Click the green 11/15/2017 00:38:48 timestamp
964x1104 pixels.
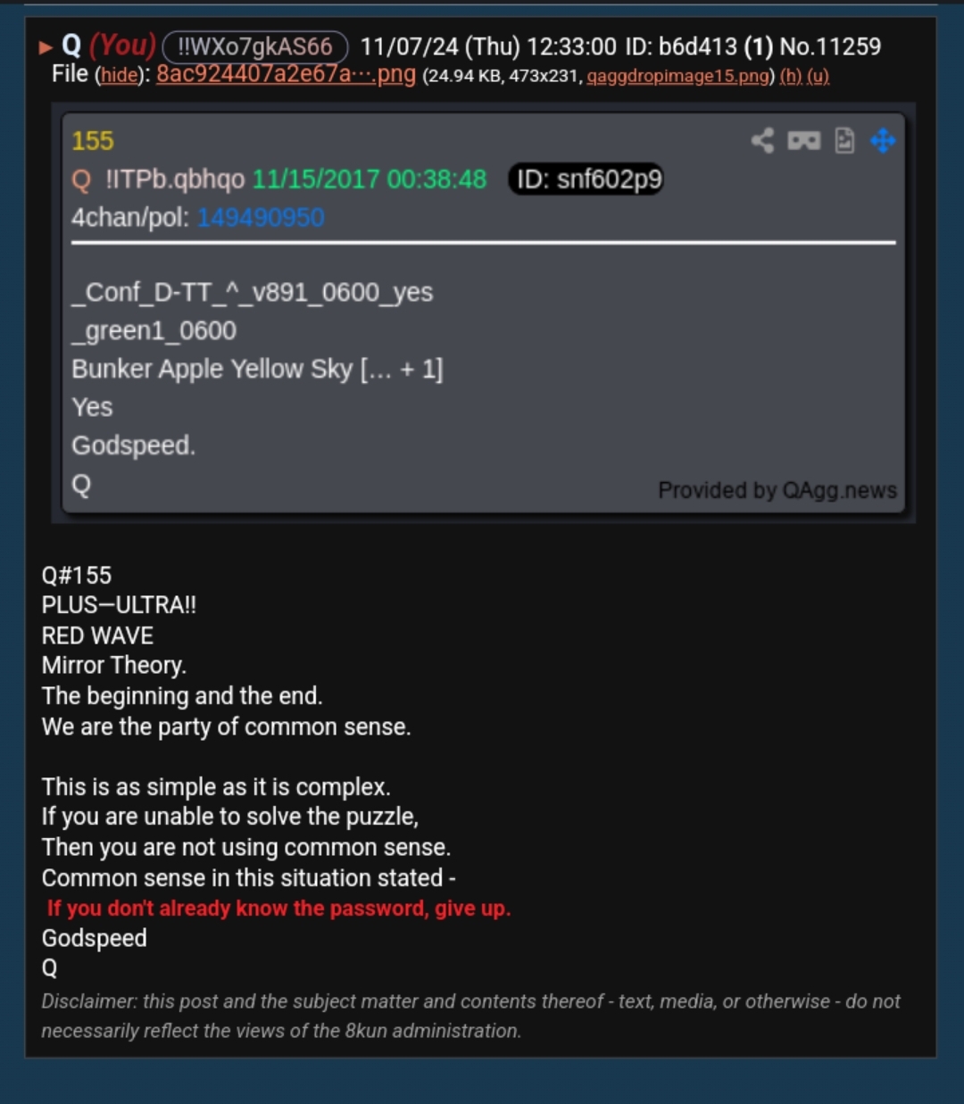(x=370, y=179)
